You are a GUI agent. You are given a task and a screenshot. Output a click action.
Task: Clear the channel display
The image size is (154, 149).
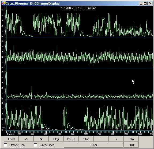pos(93,145)
